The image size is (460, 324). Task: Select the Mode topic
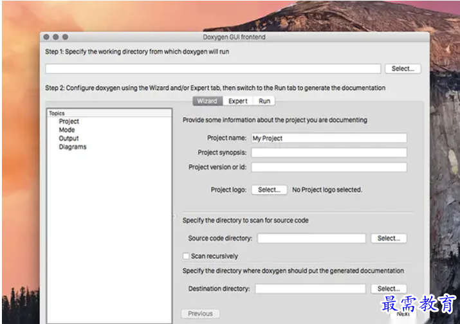[67, 130]
